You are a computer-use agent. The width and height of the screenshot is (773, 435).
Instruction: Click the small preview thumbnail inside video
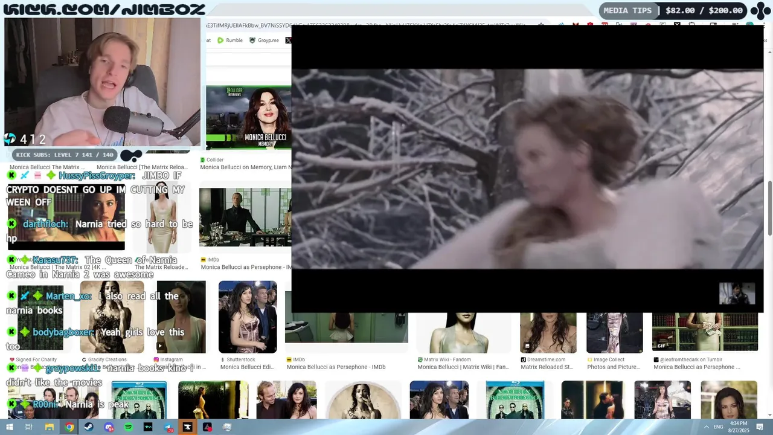[x=737, y=294]
